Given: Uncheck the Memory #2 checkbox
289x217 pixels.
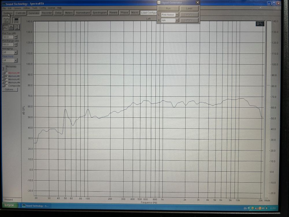Looking at the screenshot, I should pyautogui.click(x=6, y=76).
